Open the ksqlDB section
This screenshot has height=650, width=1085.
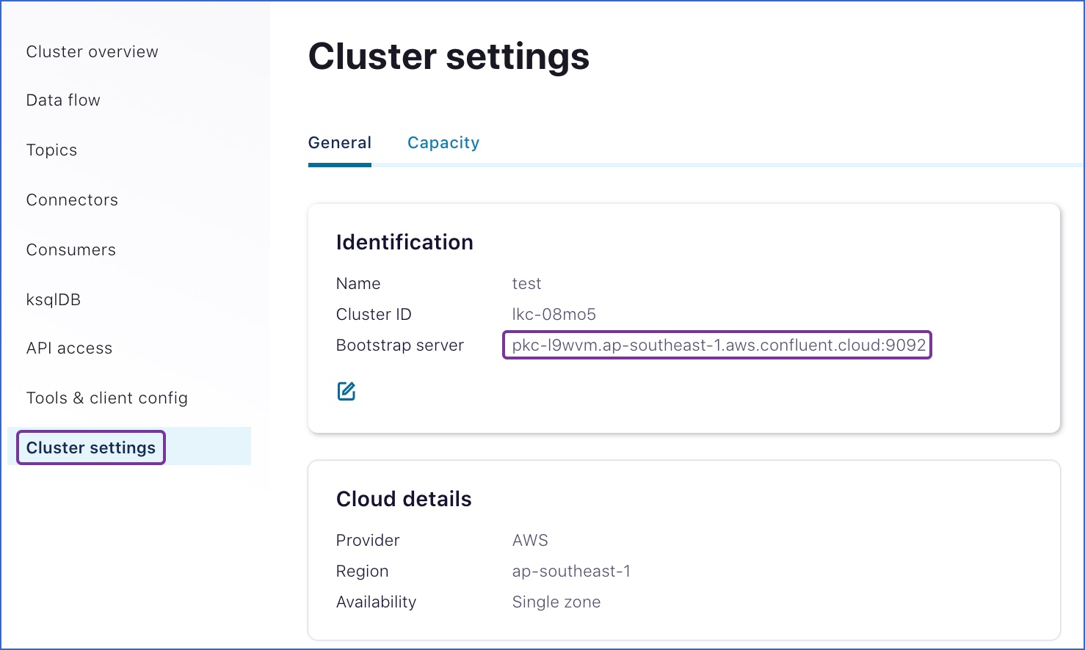click(53, 299)
